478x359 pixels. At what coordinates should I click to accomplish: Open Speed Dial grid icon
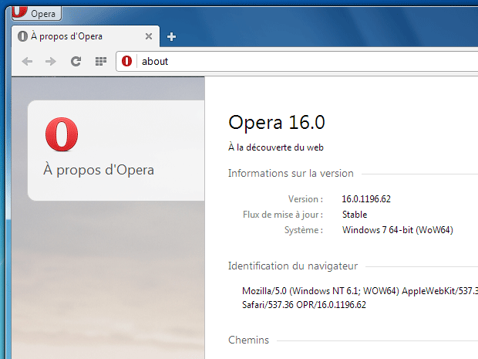(100, 61)
